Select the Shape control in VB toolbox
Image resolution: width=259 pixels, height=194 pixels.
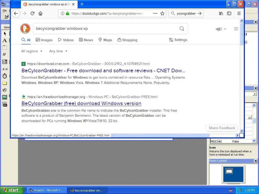pos(5,90)
